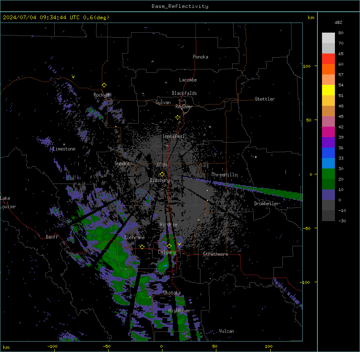Screen dimensions: 360x352
Task: Click the 80 value on dBZ legend
Action: coord(341,33)
